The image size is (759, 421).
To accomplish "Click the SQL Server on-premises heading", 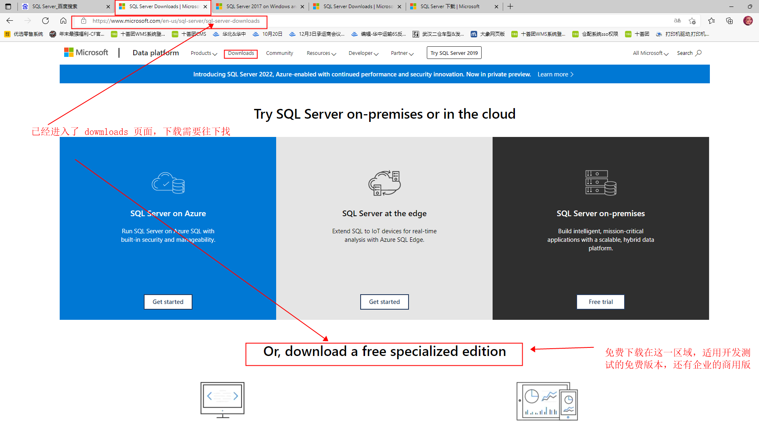I will tap(601, 213).
